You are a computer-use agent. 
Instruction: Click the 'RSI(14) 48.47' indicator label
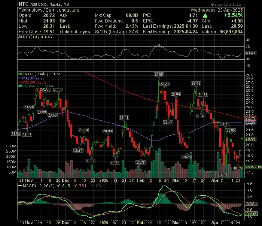[x=37, y=37]
